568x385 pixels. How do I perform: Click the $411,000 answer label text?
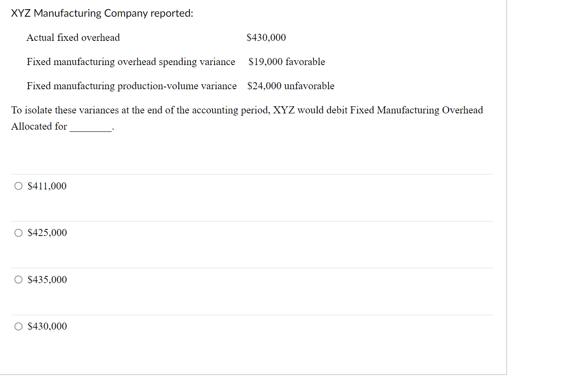(x=47, y=186)
